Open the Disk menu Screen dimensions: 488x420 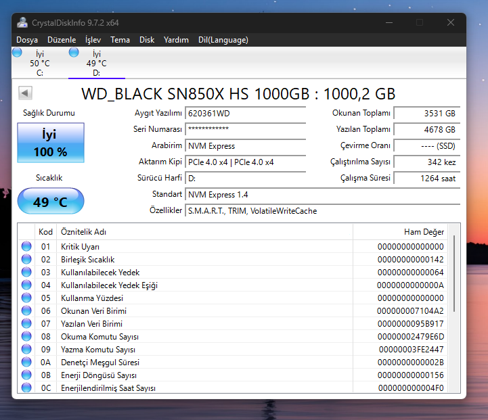[147, 40]
